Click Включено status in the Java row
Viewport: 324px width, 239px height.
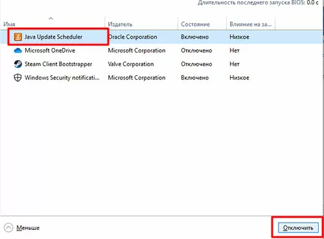194,37
